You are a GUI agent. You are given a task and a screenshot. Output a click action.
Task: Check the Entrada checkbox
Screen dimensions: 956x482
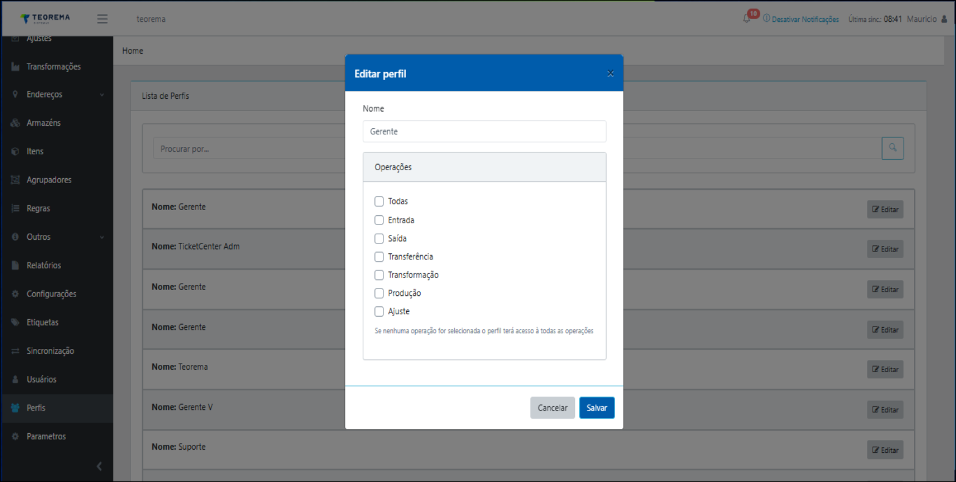pos(379,220)
